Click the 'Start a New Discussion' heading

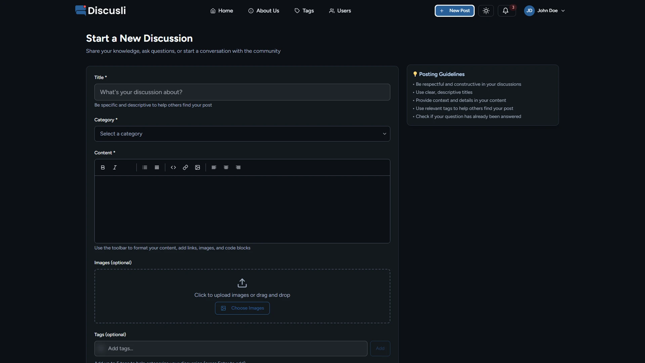pos(139,38)
